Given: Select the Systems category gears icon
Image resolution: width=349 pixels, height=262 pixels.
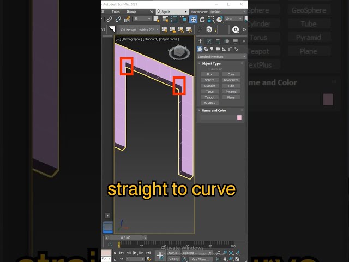Looking at the screenshot, I should (236, 49).
